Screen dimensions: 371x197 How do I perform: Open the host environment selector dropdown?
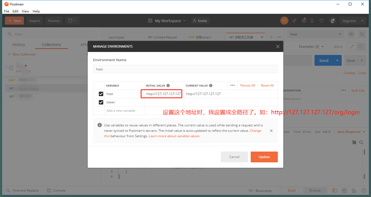click(x=316, y=34)
